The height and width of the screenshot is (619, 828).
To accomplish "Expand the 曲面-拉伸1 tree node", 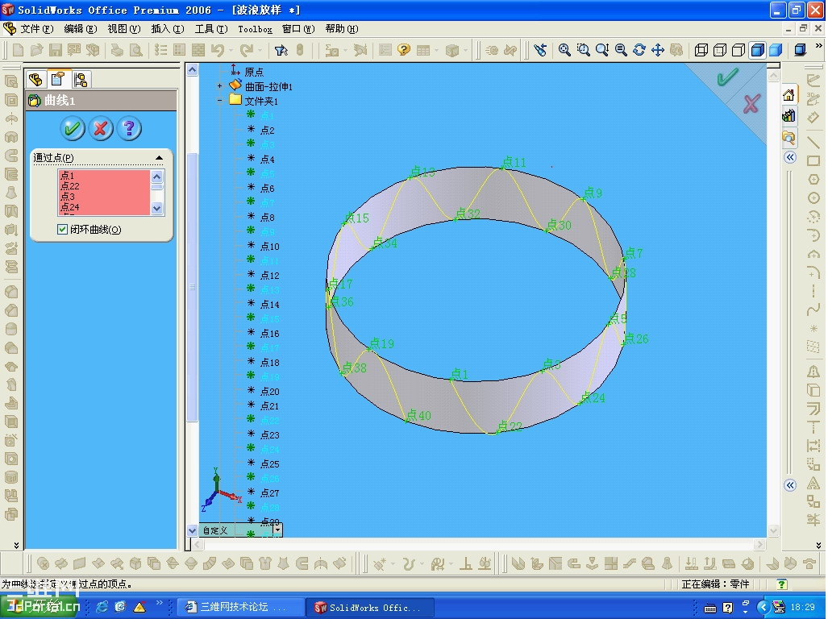I will [x=219, y=85].
